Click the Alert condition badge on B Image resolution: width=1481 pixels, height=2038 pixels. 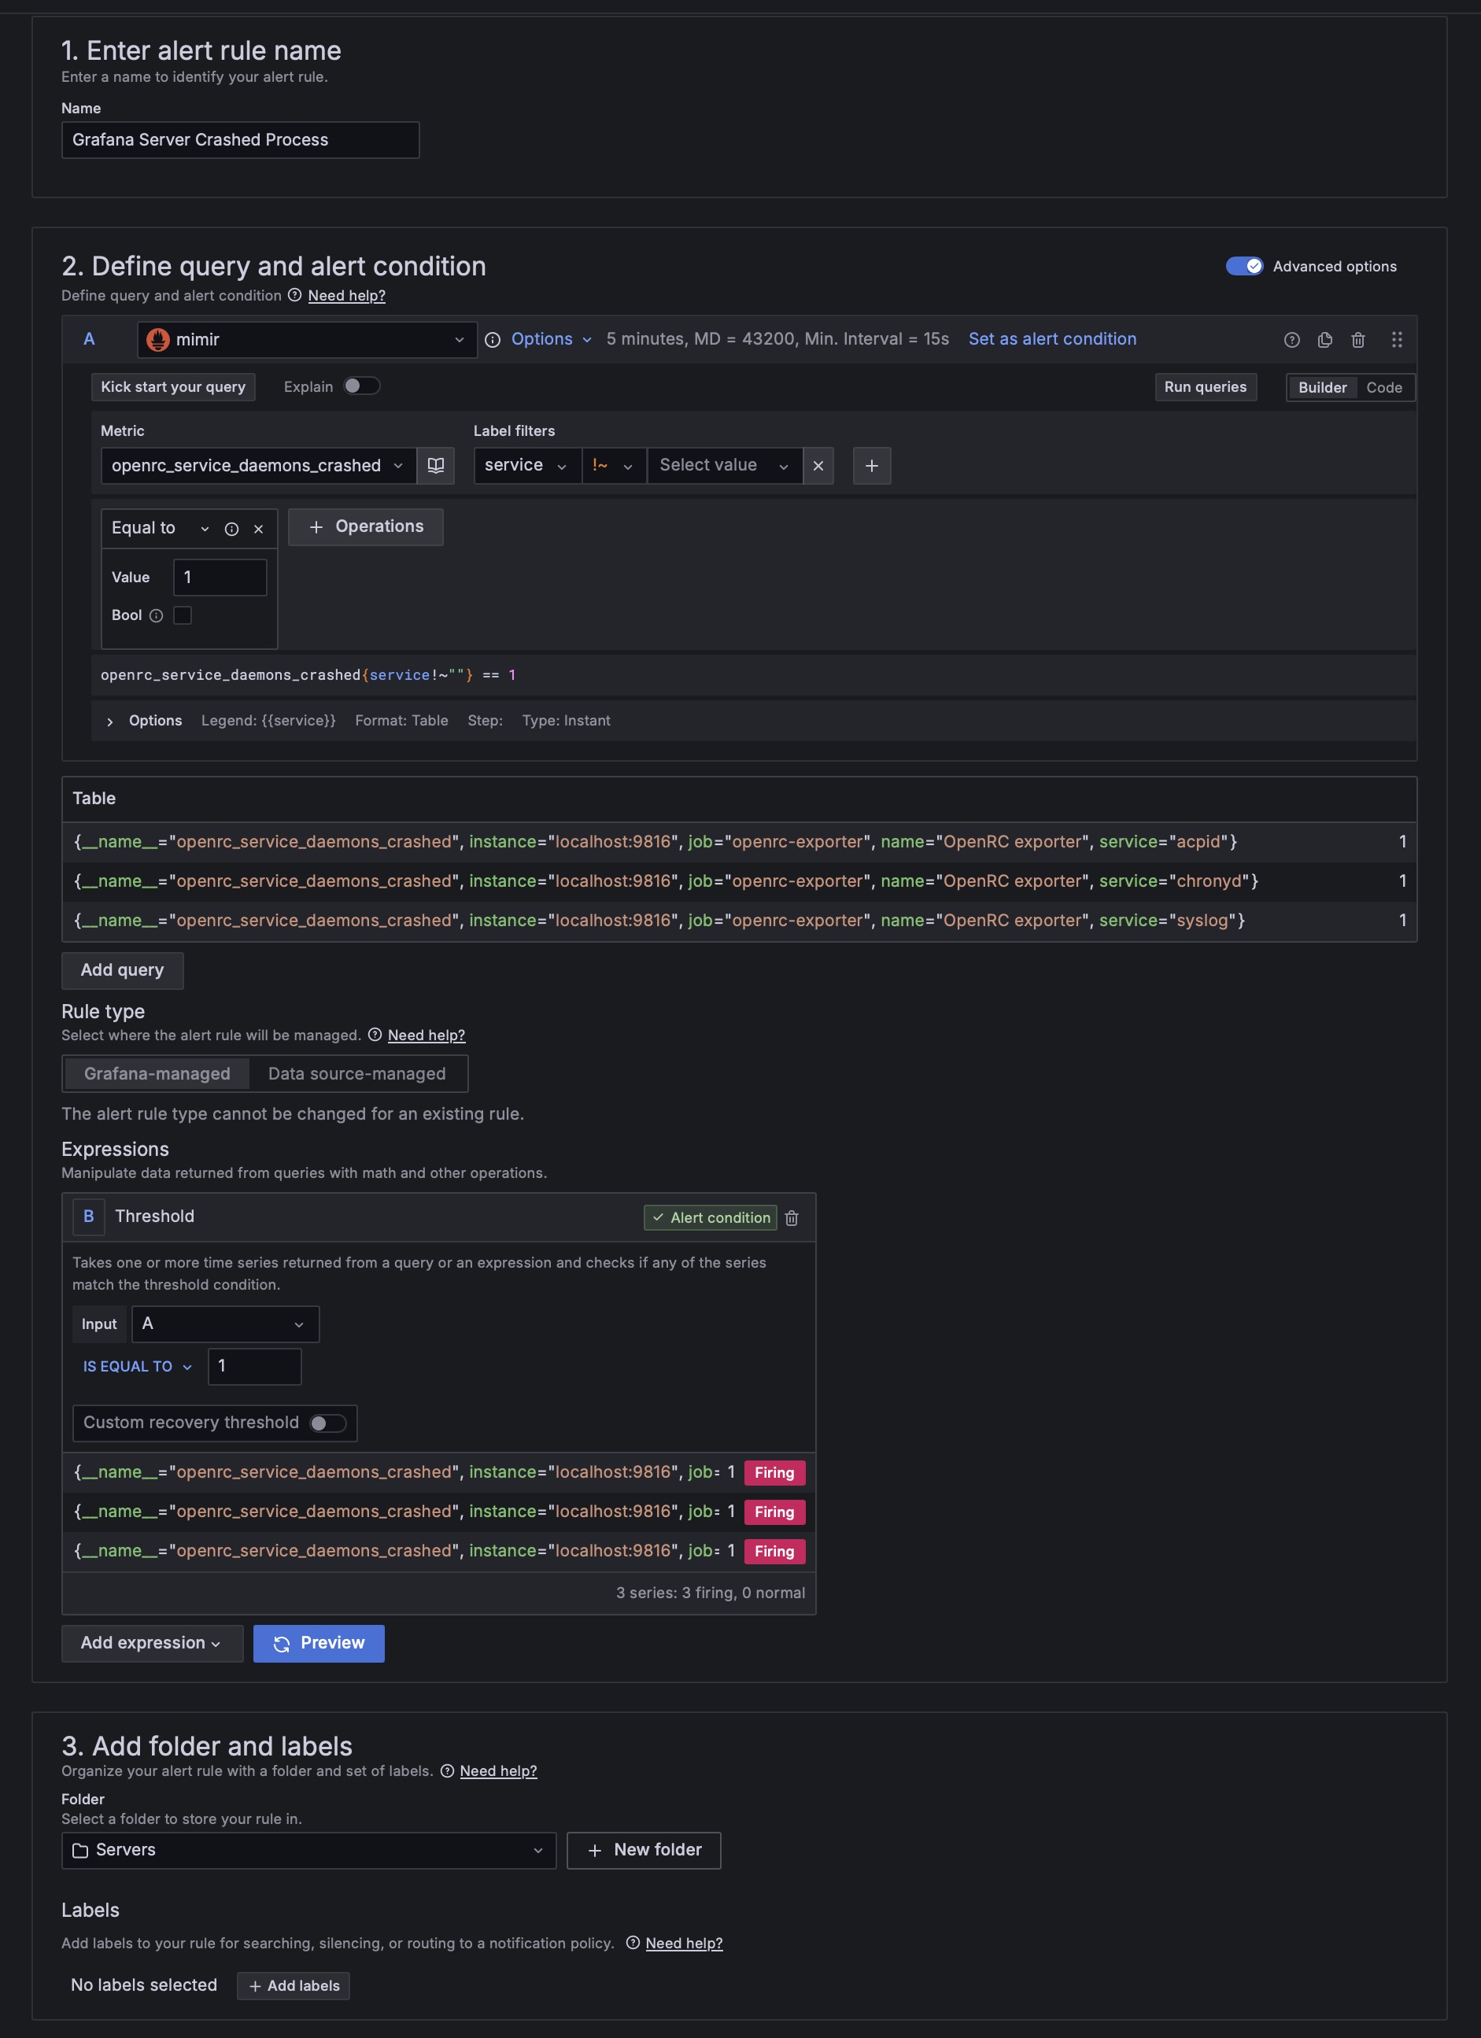click(710, 1217)
